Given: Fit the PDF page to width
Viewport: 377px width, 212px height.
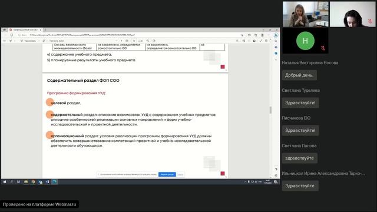Looking at the screenshot, I should pos(127,41).
